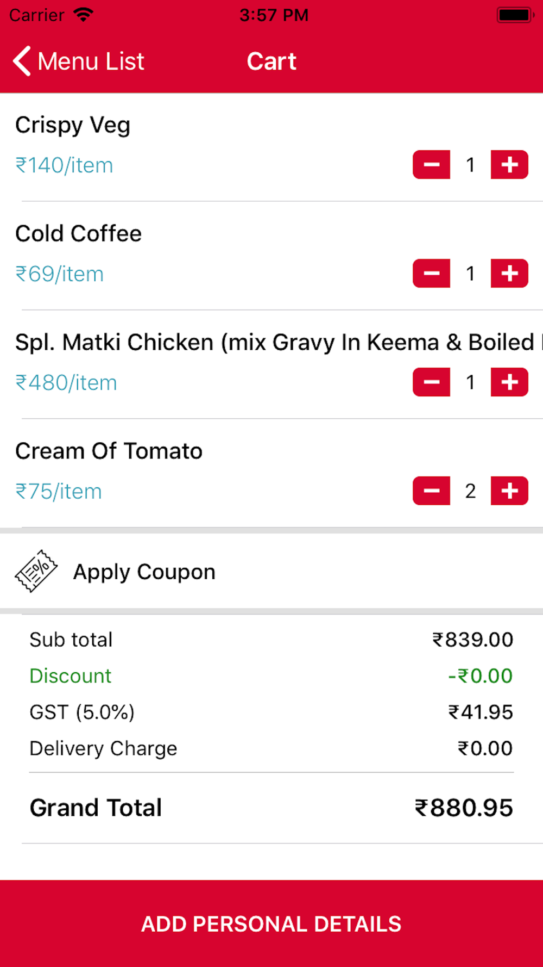Return to Menu List
The height and width of the screenshot is (967, 543).
tap(79, 61)
